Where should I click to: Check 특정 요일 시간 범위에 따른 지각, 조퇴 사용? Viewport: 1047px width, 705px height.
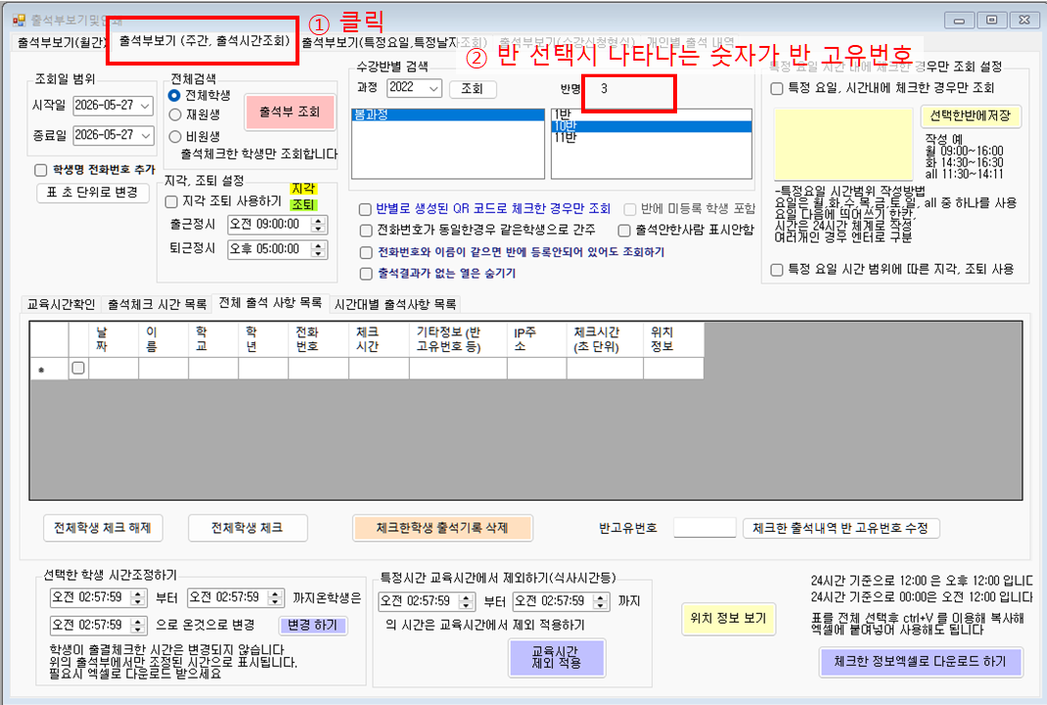(777, 270)
